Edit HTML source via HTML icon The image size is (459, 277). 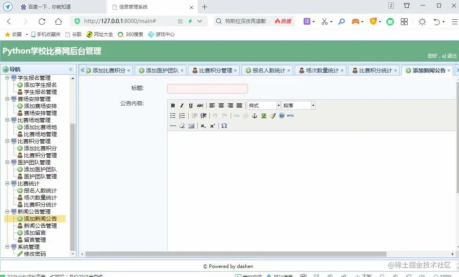point(290,115)
